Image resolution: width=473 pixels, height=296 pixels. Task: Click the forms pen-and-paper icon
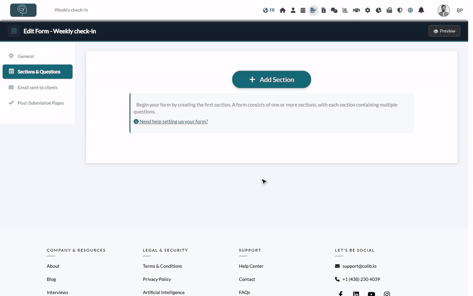point(313,10)
